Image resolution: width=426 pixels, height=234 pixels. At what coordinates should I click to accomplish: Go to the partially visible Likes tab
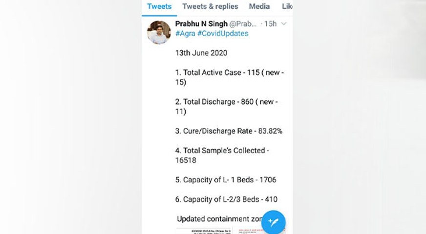click(x=287, y=6)
